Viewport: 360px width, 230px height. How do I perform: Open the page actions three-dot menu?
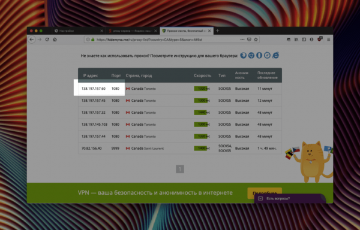[242, 40]
